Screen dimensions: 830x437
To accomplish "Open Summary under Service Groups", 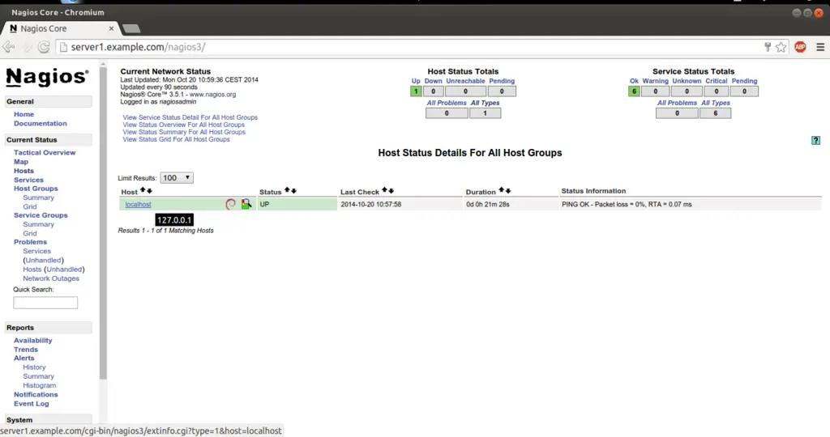I will coord(39,224).
